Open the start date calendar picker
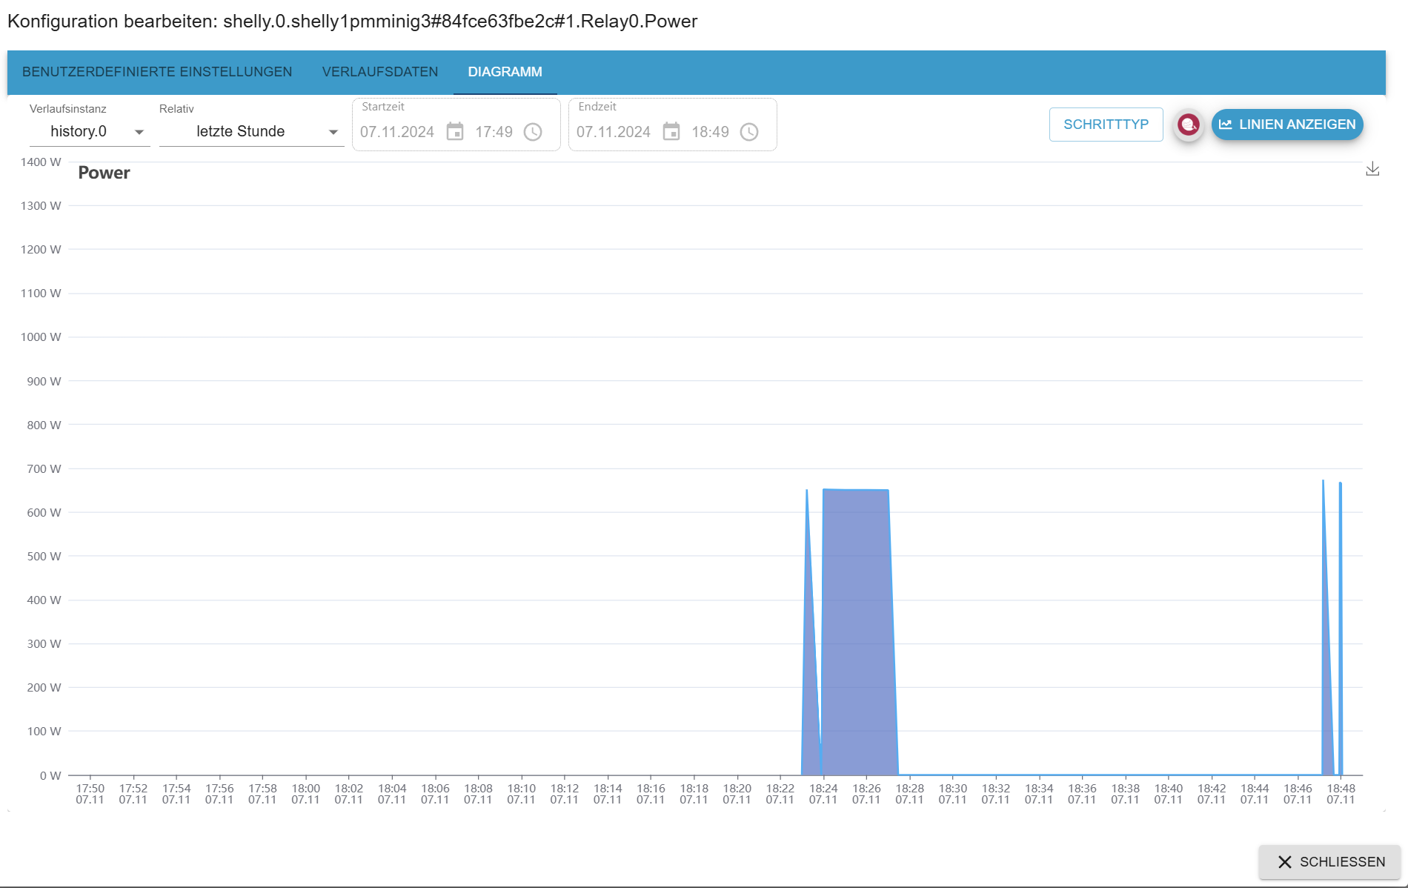This screenshot has height=888, width=1408. (x=455, y=132)
